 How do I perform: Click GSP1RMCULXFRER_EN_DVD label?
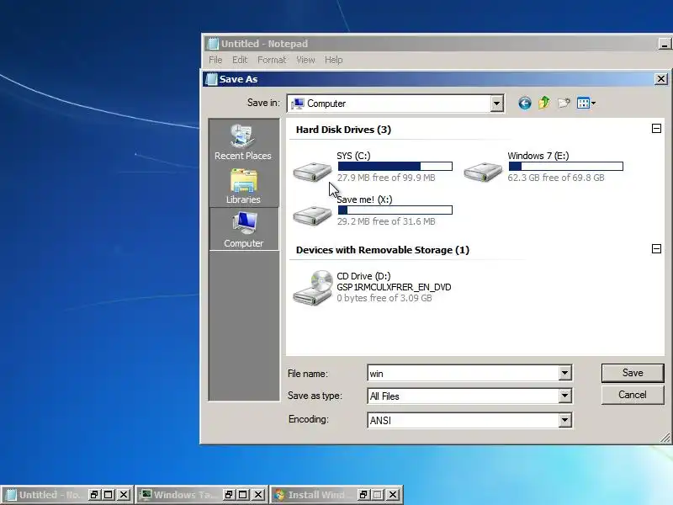coord(394,287)
